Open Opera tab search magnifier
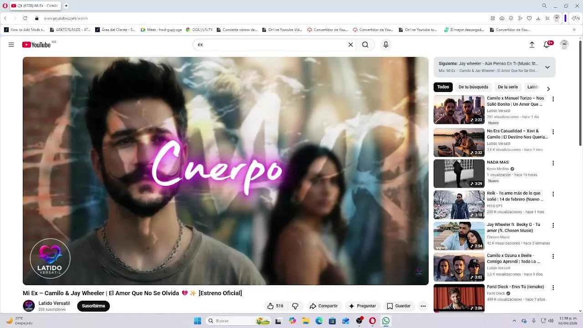This screenshot has height=328, width=583. (x=544, y=6)
